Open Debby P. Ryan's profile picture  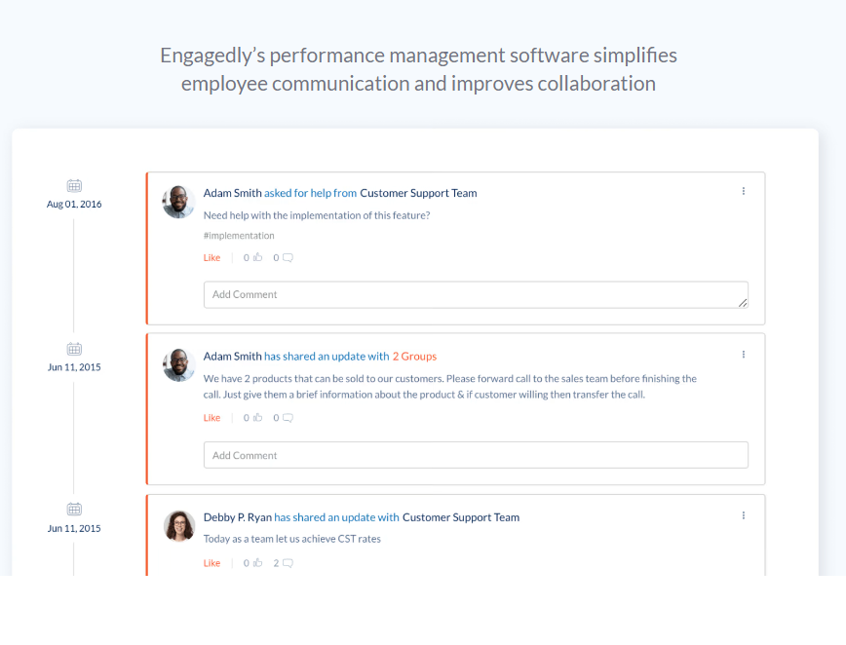[178, 526]
